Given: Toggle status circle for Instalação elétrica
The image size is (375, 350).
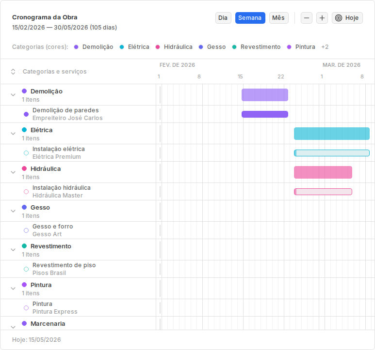Looking at the screenshot, I should [x=26, y=153].
